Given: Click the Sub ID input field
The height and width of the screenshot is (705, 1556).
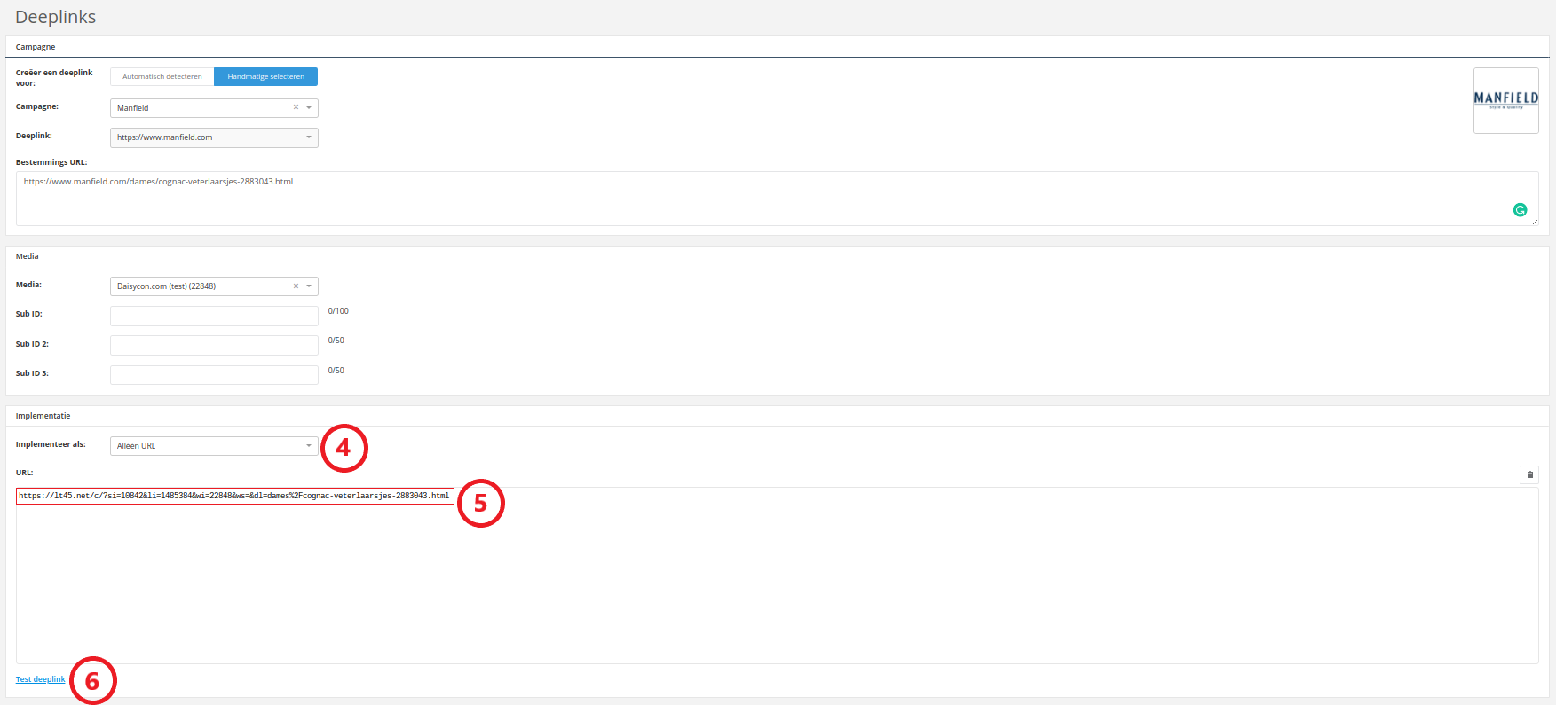Looking at the screenshot, I should coord(214,316).
